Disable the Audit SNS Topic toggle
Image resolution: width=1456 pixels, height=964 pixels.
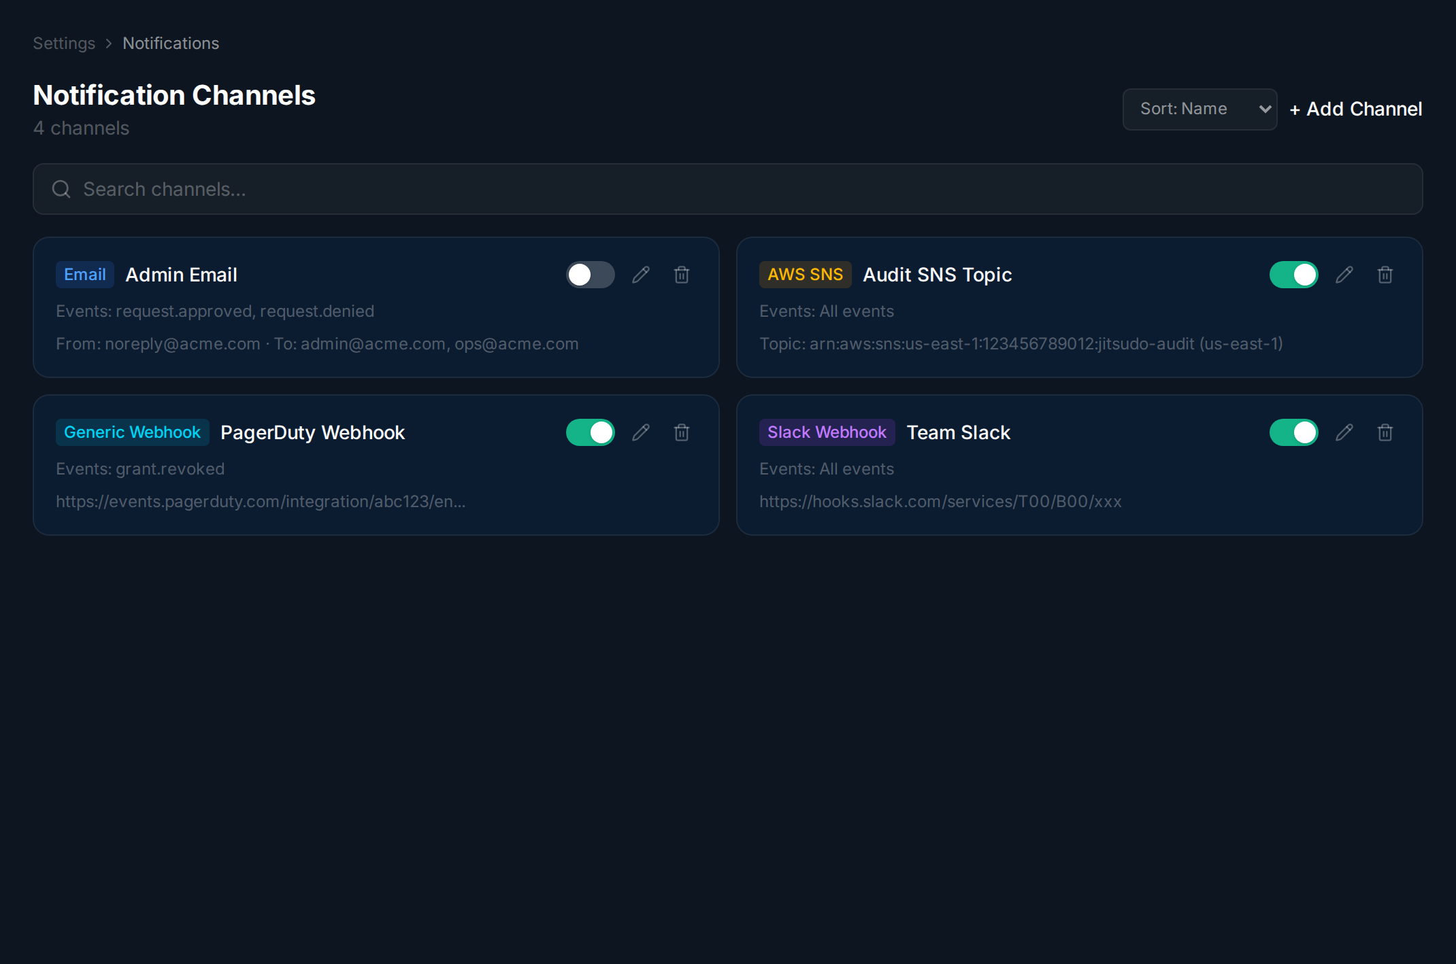1294,275
